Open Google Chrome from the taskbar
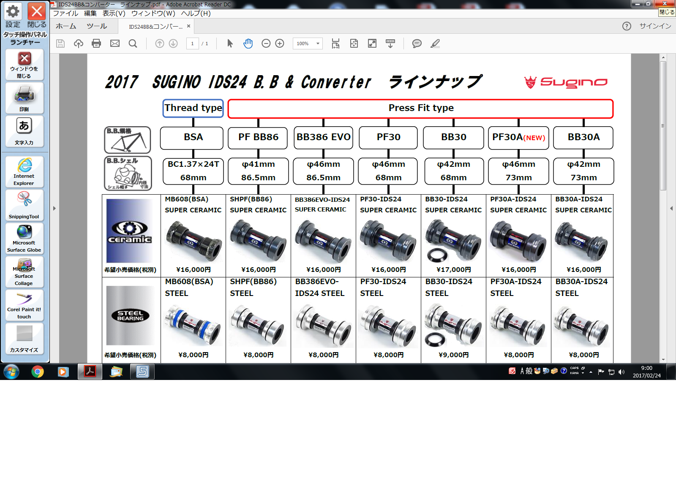Screen dimensions: 676x483 [38, 372]
